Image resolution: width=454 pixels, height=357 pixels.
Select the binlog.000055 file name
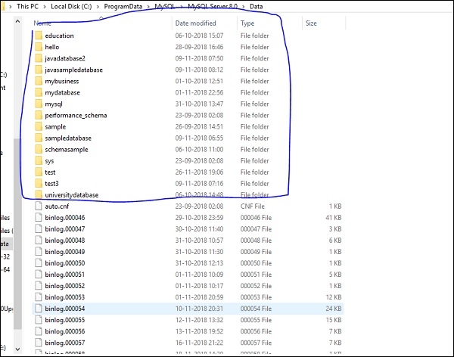click(65, 320)
